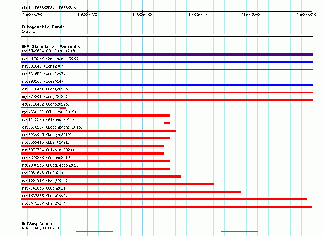Open esv2718451 (Wong2012b) entry
This screenshot has width=323, height=236.
click(x=46, y=89)
